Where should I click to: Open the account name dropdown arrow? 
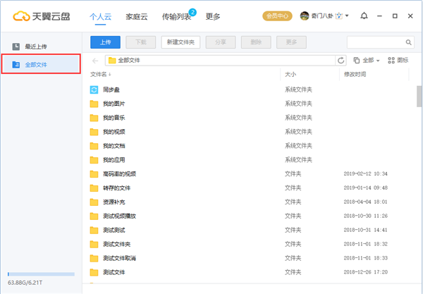[347, 16]
